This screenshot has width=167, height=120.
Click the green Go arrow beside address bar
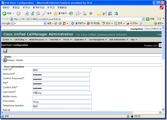[x=148, y=19]
